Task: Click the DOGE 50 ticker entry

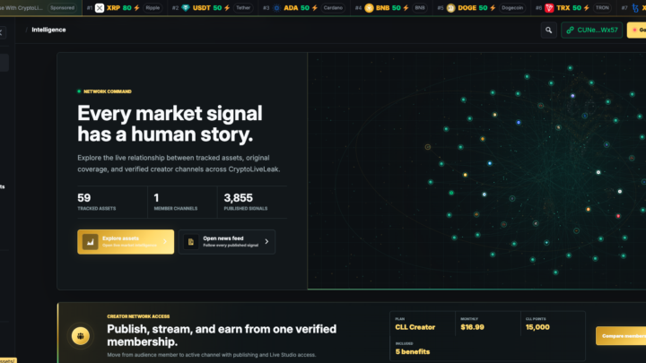Action: (481, 8)
